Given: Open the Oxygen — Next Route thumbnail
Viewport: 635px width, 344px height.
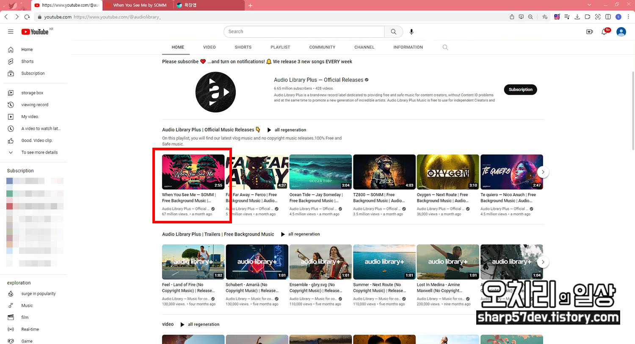Looking at the screenshot, I should point(448,172).
